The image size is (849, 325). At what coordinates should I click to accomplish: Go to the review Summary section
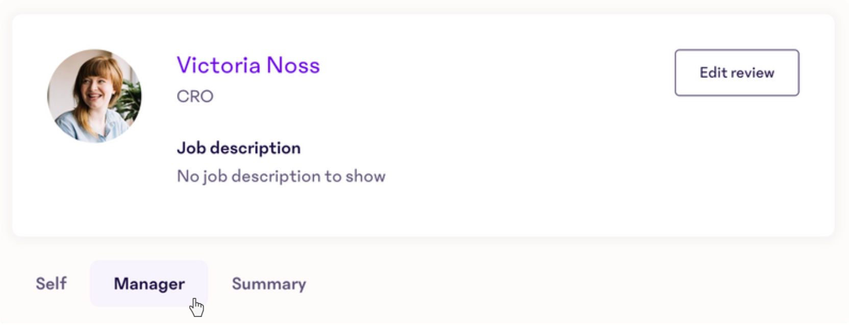[x=269, y=284]
